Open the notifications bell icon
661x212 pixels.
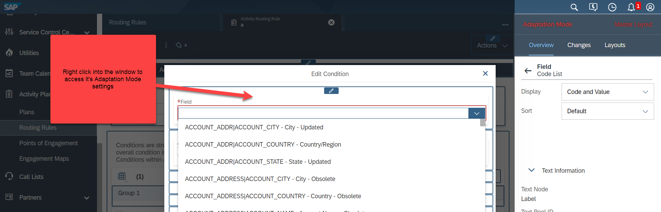click(631, 7)
